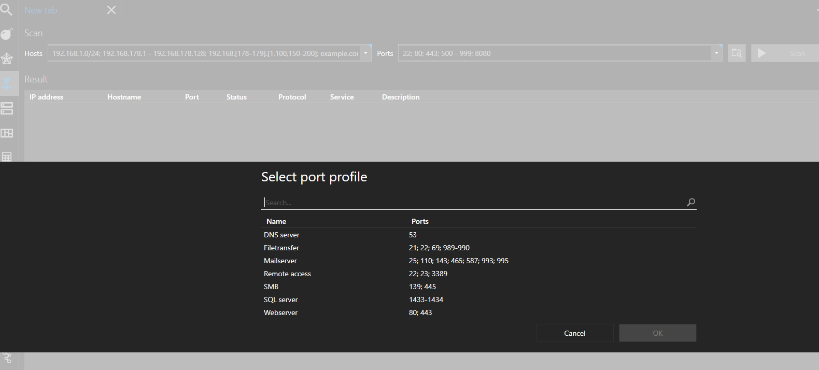The height and width of the screenshot is (370, 819).
Task: Open the bomb icon tool in sidebar
Action: [x=7, y=34]
